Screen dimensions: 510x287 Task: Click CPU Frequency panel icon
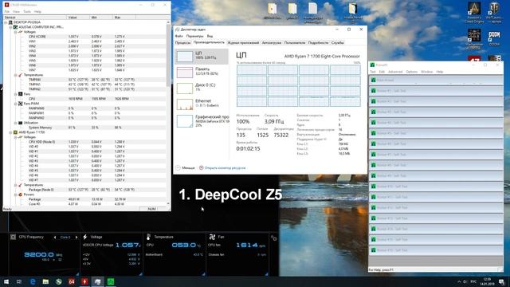(x=13, y=237)
